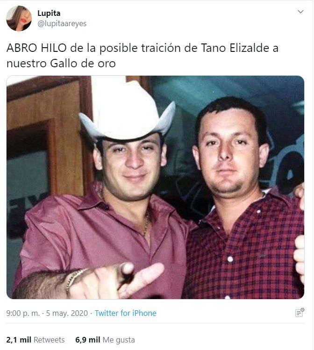This screenshot has width=314, height=350.
Task: Open photo on the wooden door background
Action: pos(45,134)
